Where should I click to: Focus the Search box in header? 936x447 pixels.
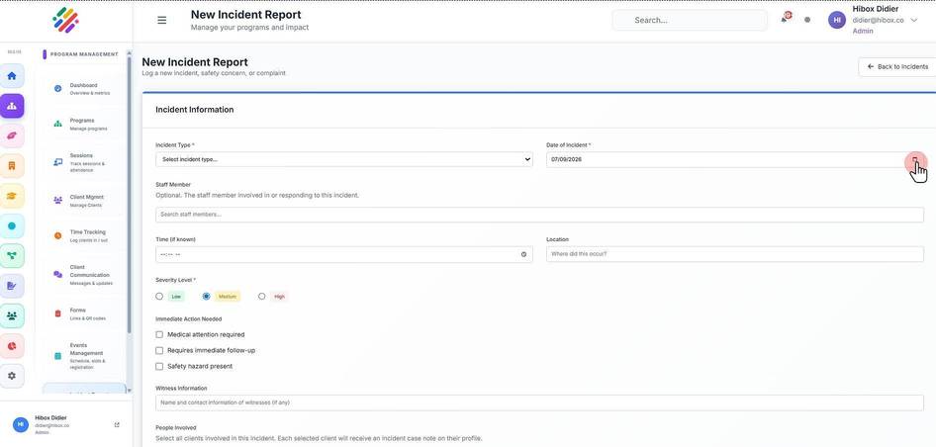tap(690, 21)
